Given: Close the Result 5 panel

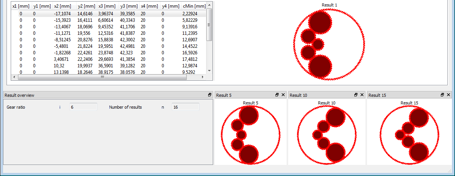Looking at the screenshot, I should tap(283, 95).
